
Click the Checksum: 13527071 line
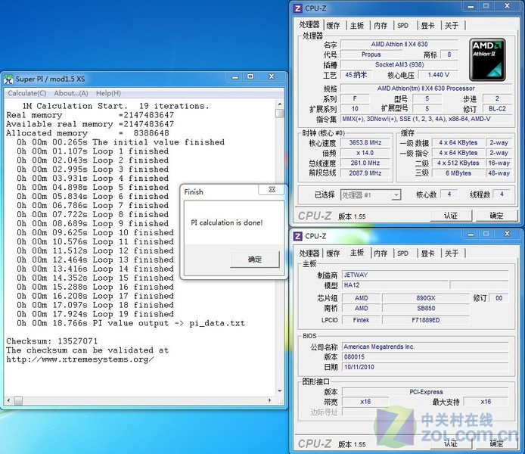[x=52, y=341]
